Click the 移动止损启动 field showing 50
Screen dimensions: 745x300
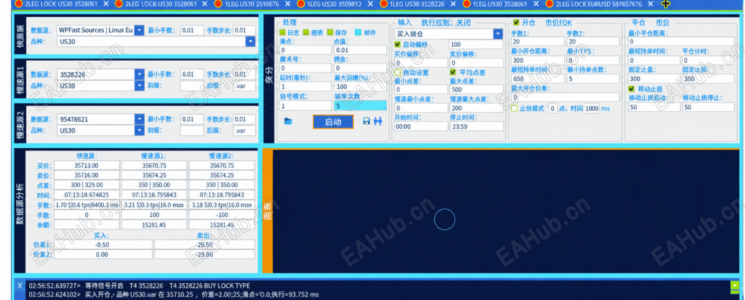click(x=654, y=107)
